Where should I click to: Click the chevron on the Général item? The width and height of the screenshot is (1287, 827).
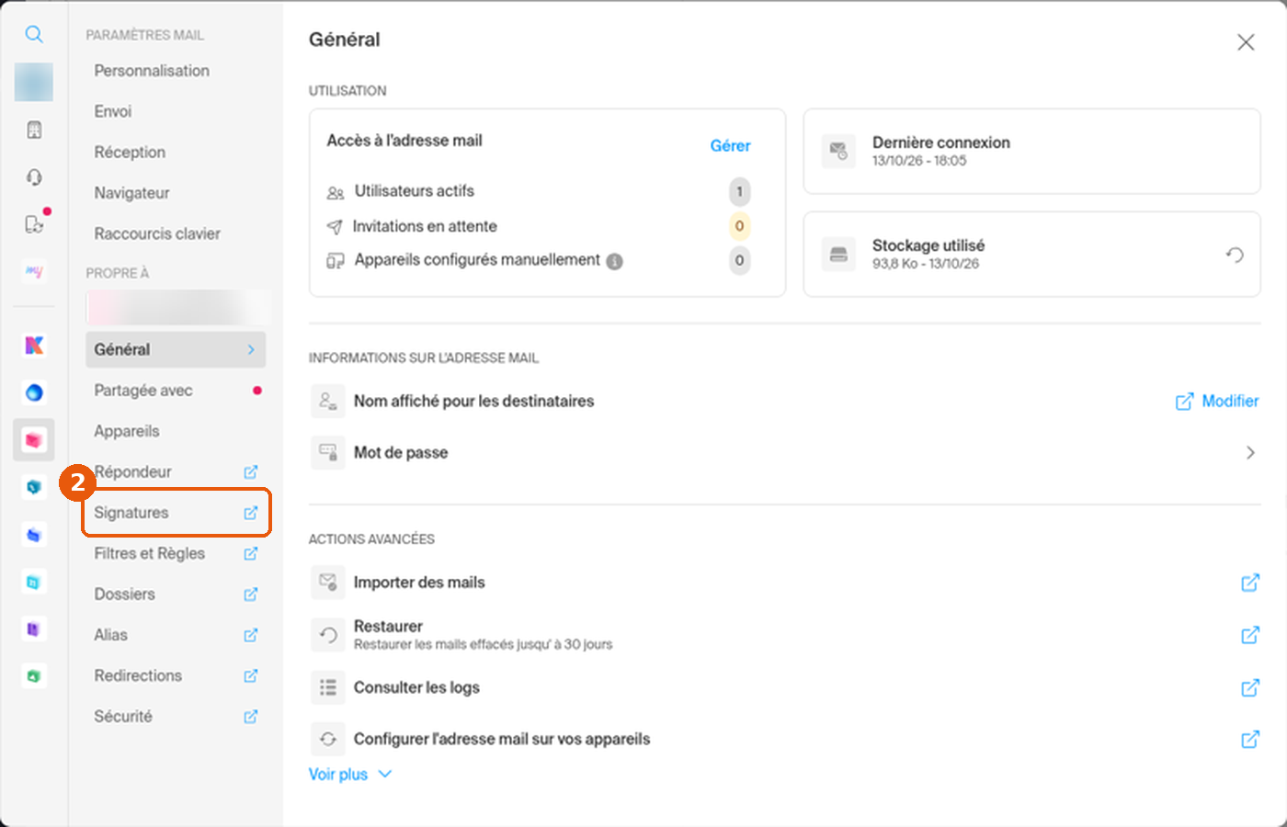(251, 350)
